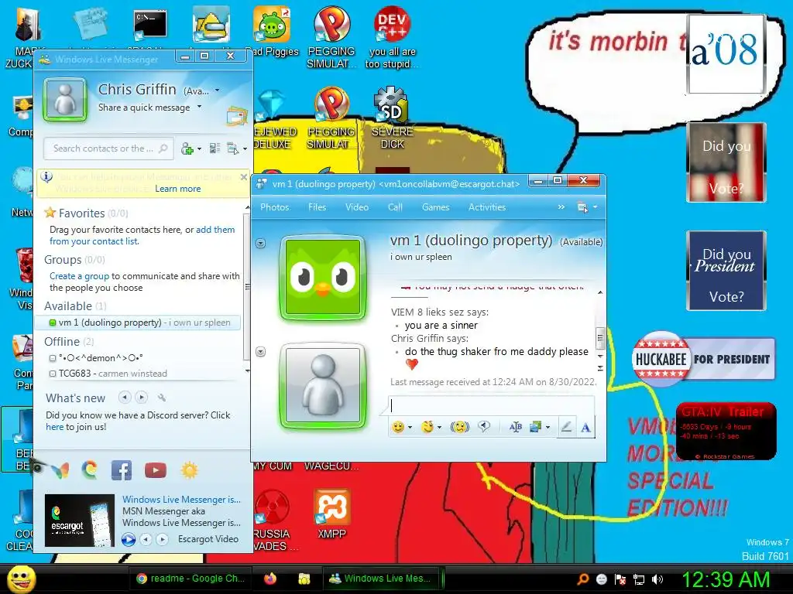Open the Dev-C++ 'you all are too stupid' icon
Screen dimensions: 793x594
[392, 37]
